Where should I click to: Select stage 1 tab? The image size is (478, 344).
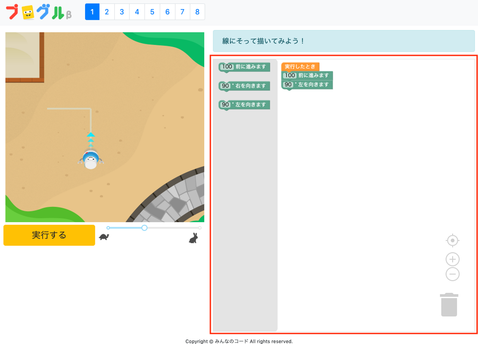(92, 12)
